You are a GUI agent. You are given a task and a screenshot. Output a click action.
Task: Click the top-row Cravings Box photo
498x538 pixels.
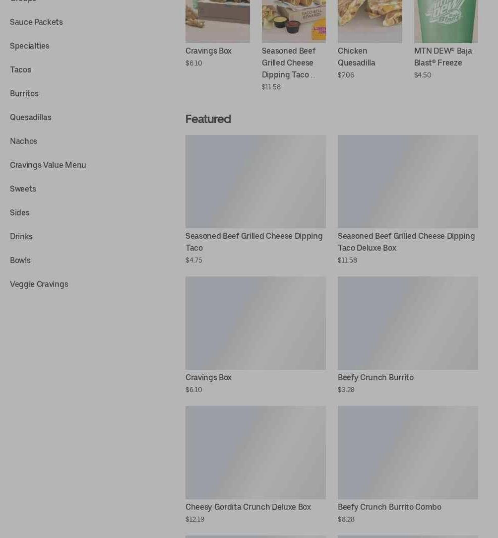pyautogui.click(x=217, y=21)
